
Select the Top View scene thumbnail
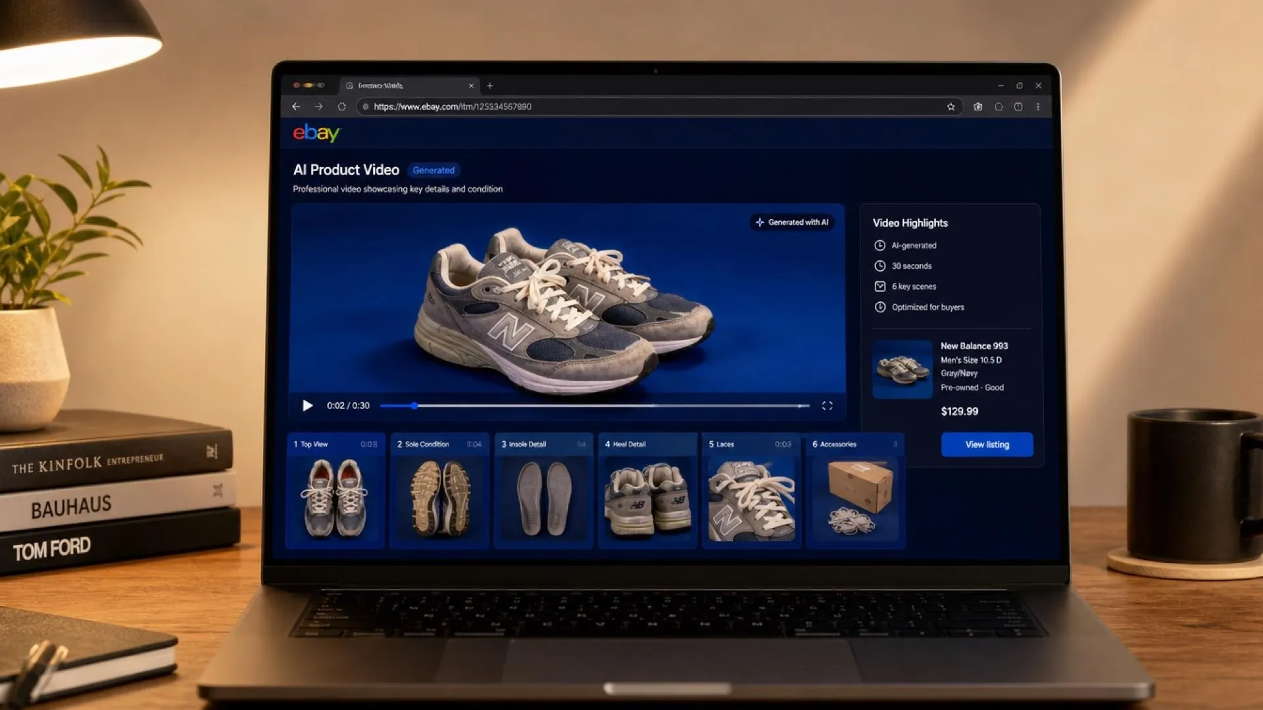pos(335,490)
